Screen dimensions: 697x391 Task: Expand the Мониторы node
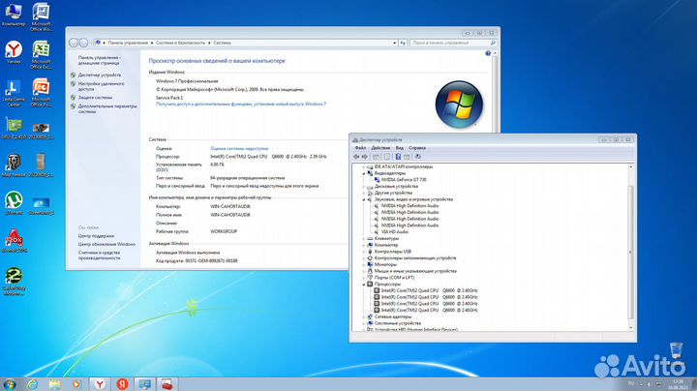tap(364, 264)
